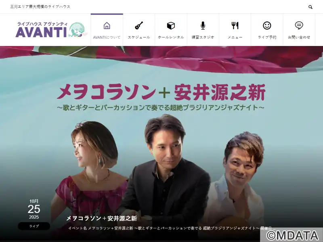Click the fork and knife menu icon
This screenshot has height=242, width=323.
point(235,25)
